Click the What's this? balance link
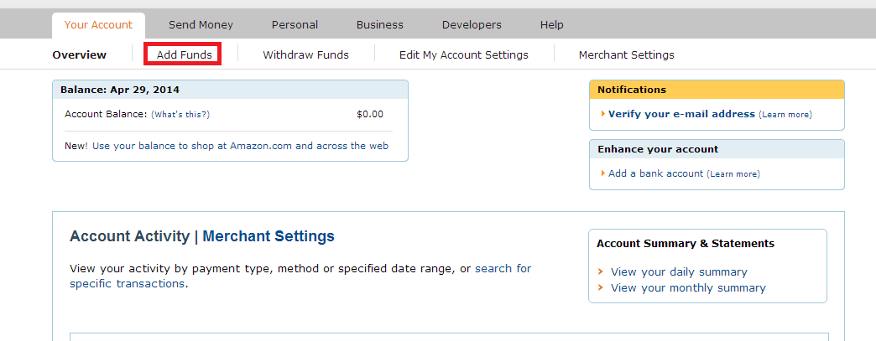This screenshot has width=876, height=341. click(x=180, y=115)
